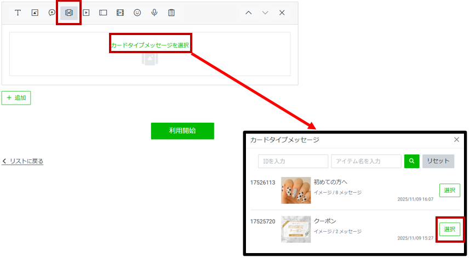470x258 pixels.
Task: Click item ID 17526113
Action: coord(262,182)
